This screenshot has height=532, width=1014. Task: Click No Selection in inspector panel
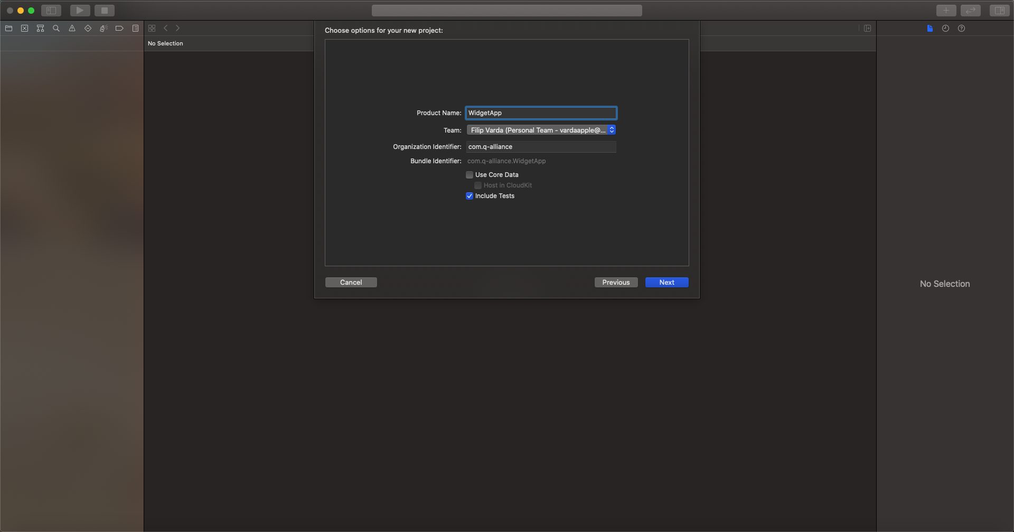click(945, 284)
